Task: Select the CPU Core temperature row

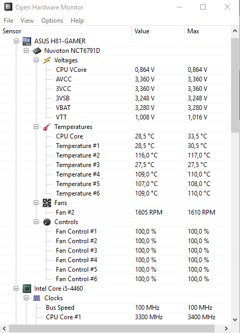Action: tap(116, 136)
